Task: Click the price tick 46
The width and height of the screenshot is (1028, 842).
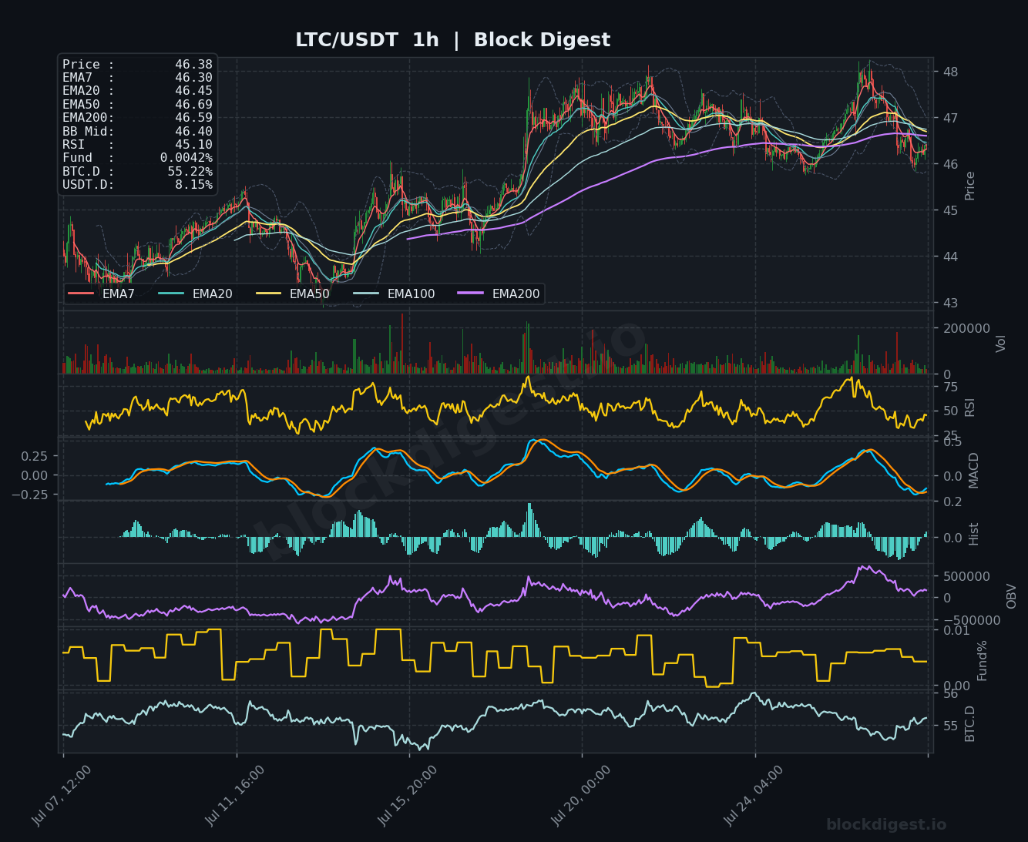Action: pyautogui.click(x=950, y=165)
